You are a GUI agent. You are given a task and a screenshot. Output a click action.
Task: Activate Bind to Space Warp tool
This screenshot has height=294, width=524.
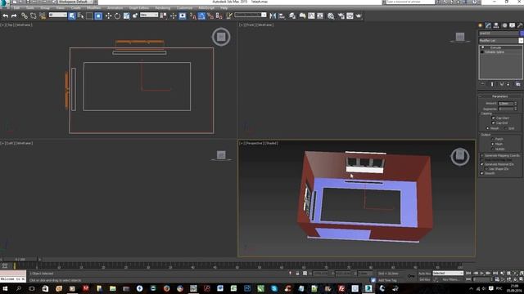coord(43,16)
